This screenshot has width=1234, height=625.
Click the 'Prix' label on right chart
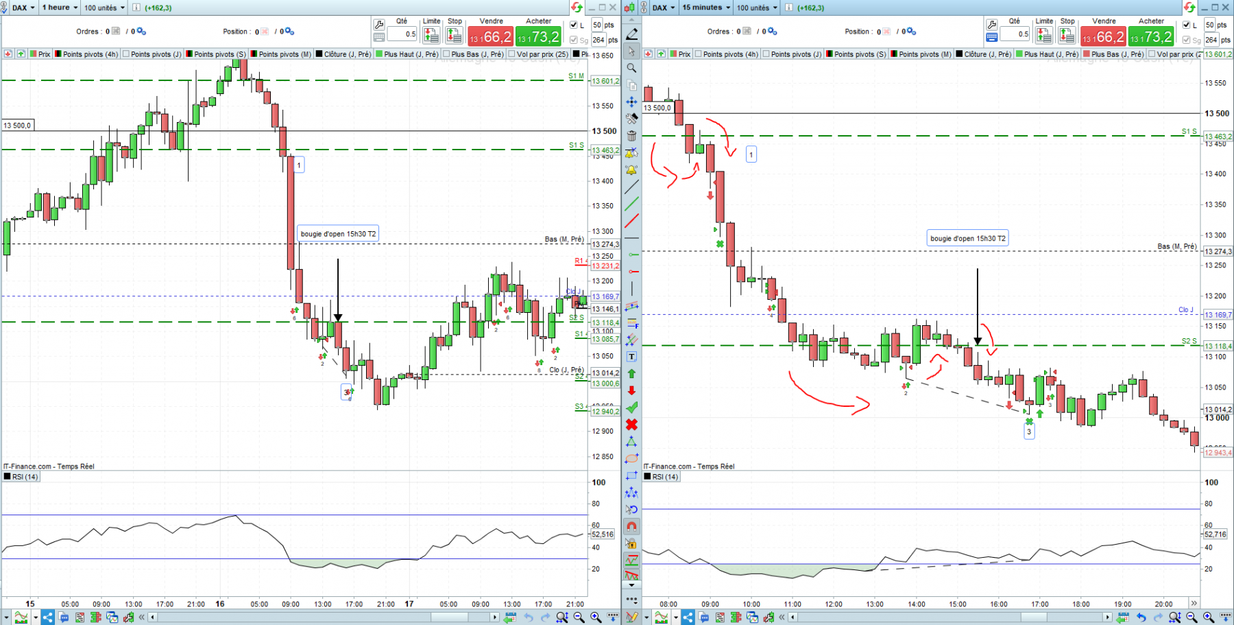684,54
